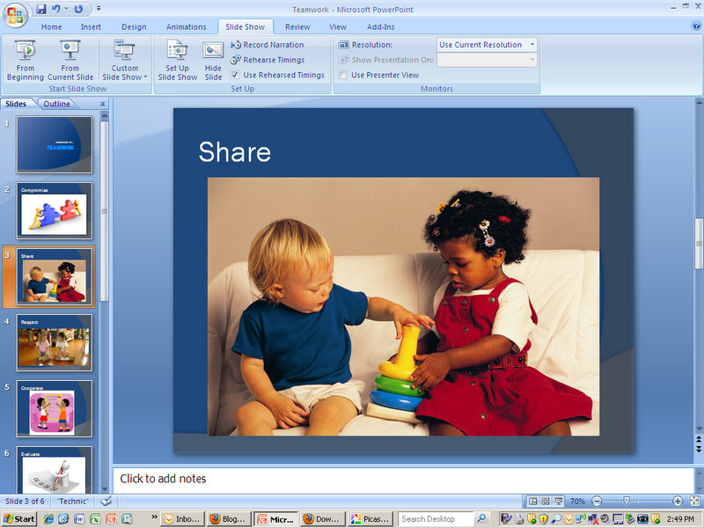704x528 pixels.
Task: Open Set Up Slide Show dialog
Action: coord(178,60)
